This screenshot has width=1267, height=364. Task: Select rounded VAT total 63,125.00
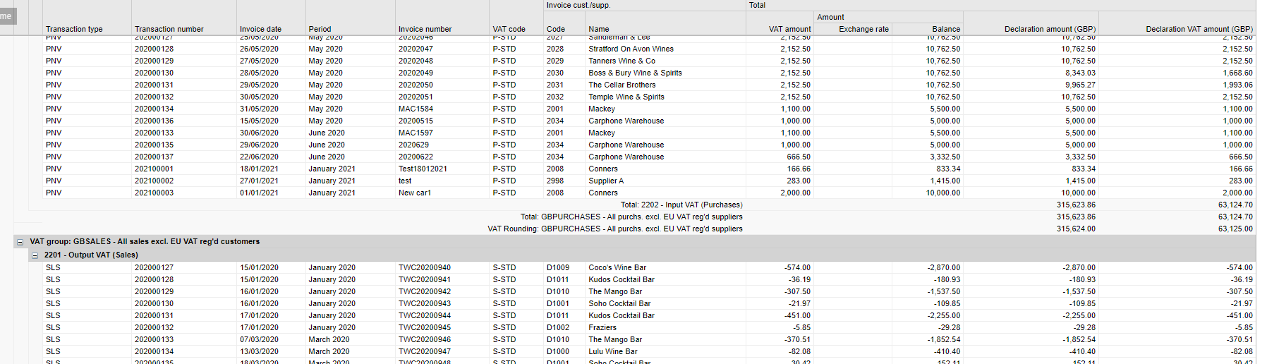[1235, 229]
